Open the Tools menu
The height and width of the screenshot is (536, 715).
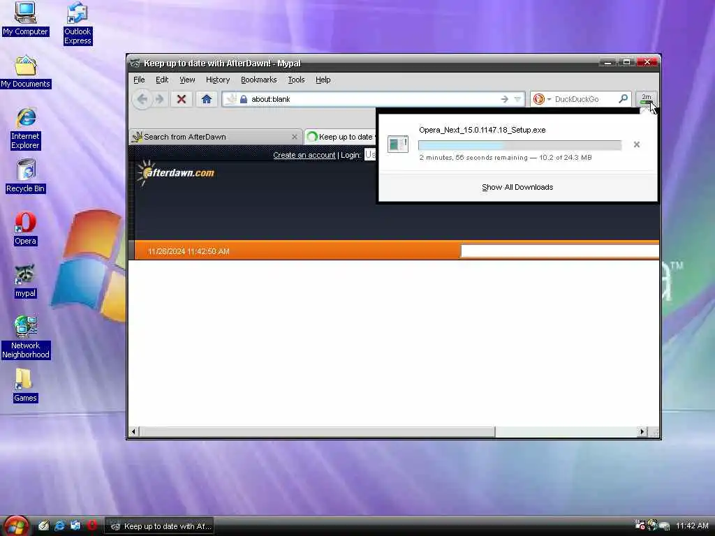(296, 80)
